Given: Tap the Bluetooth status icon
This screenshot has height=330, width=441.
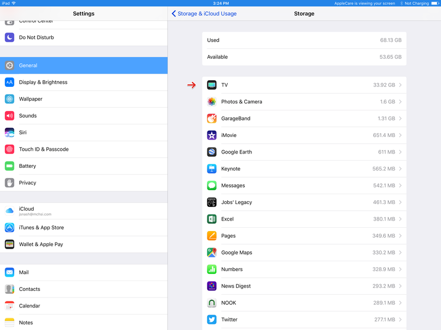Looking at the screenshot, I should tap(401, 3).
